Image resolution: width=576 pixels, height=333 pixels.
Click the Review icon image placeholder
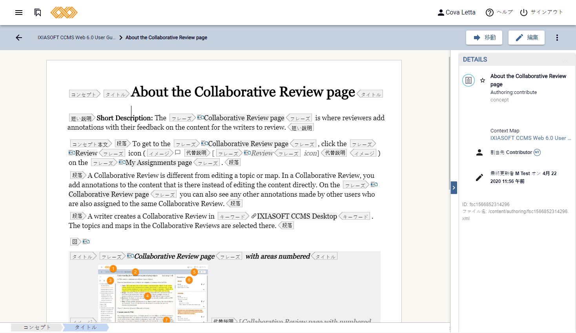pos(177,152)
